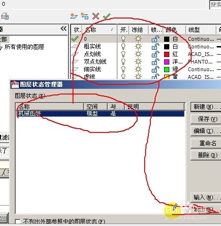Sort layers by 线型 column header
The image size is (221, 226).
[x=201, y=29]
